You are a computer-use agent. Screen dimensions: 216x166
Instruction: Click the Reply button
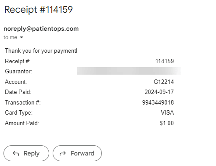click(x=26, y=153)
